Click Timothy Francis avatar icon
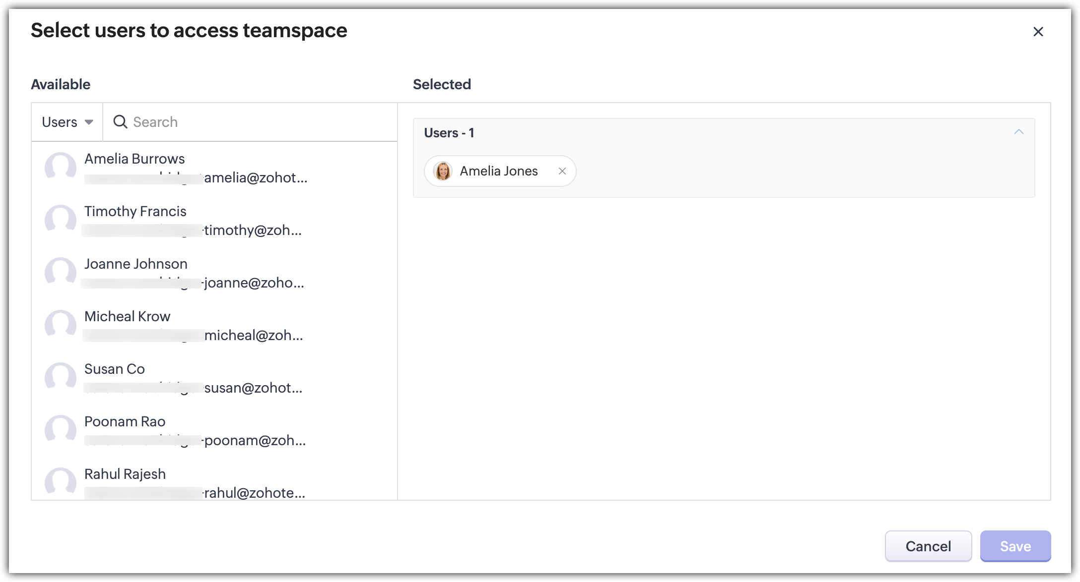1080x582 pixels. click(x=61, y=220)
